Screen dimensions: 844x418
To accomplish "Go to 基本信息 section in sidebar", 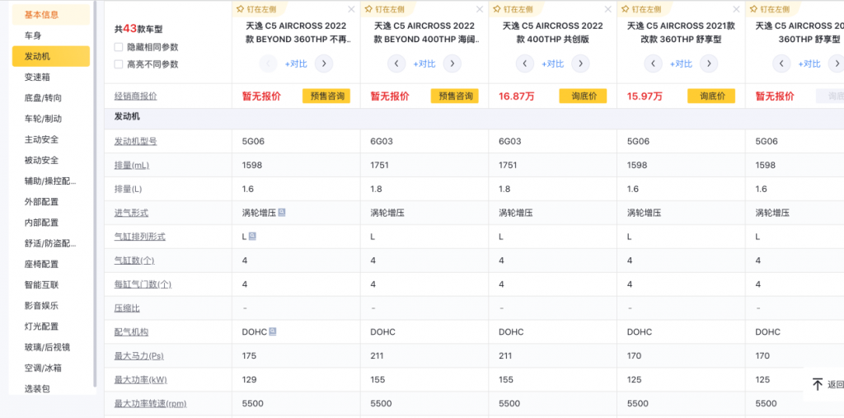I will 51,15.
